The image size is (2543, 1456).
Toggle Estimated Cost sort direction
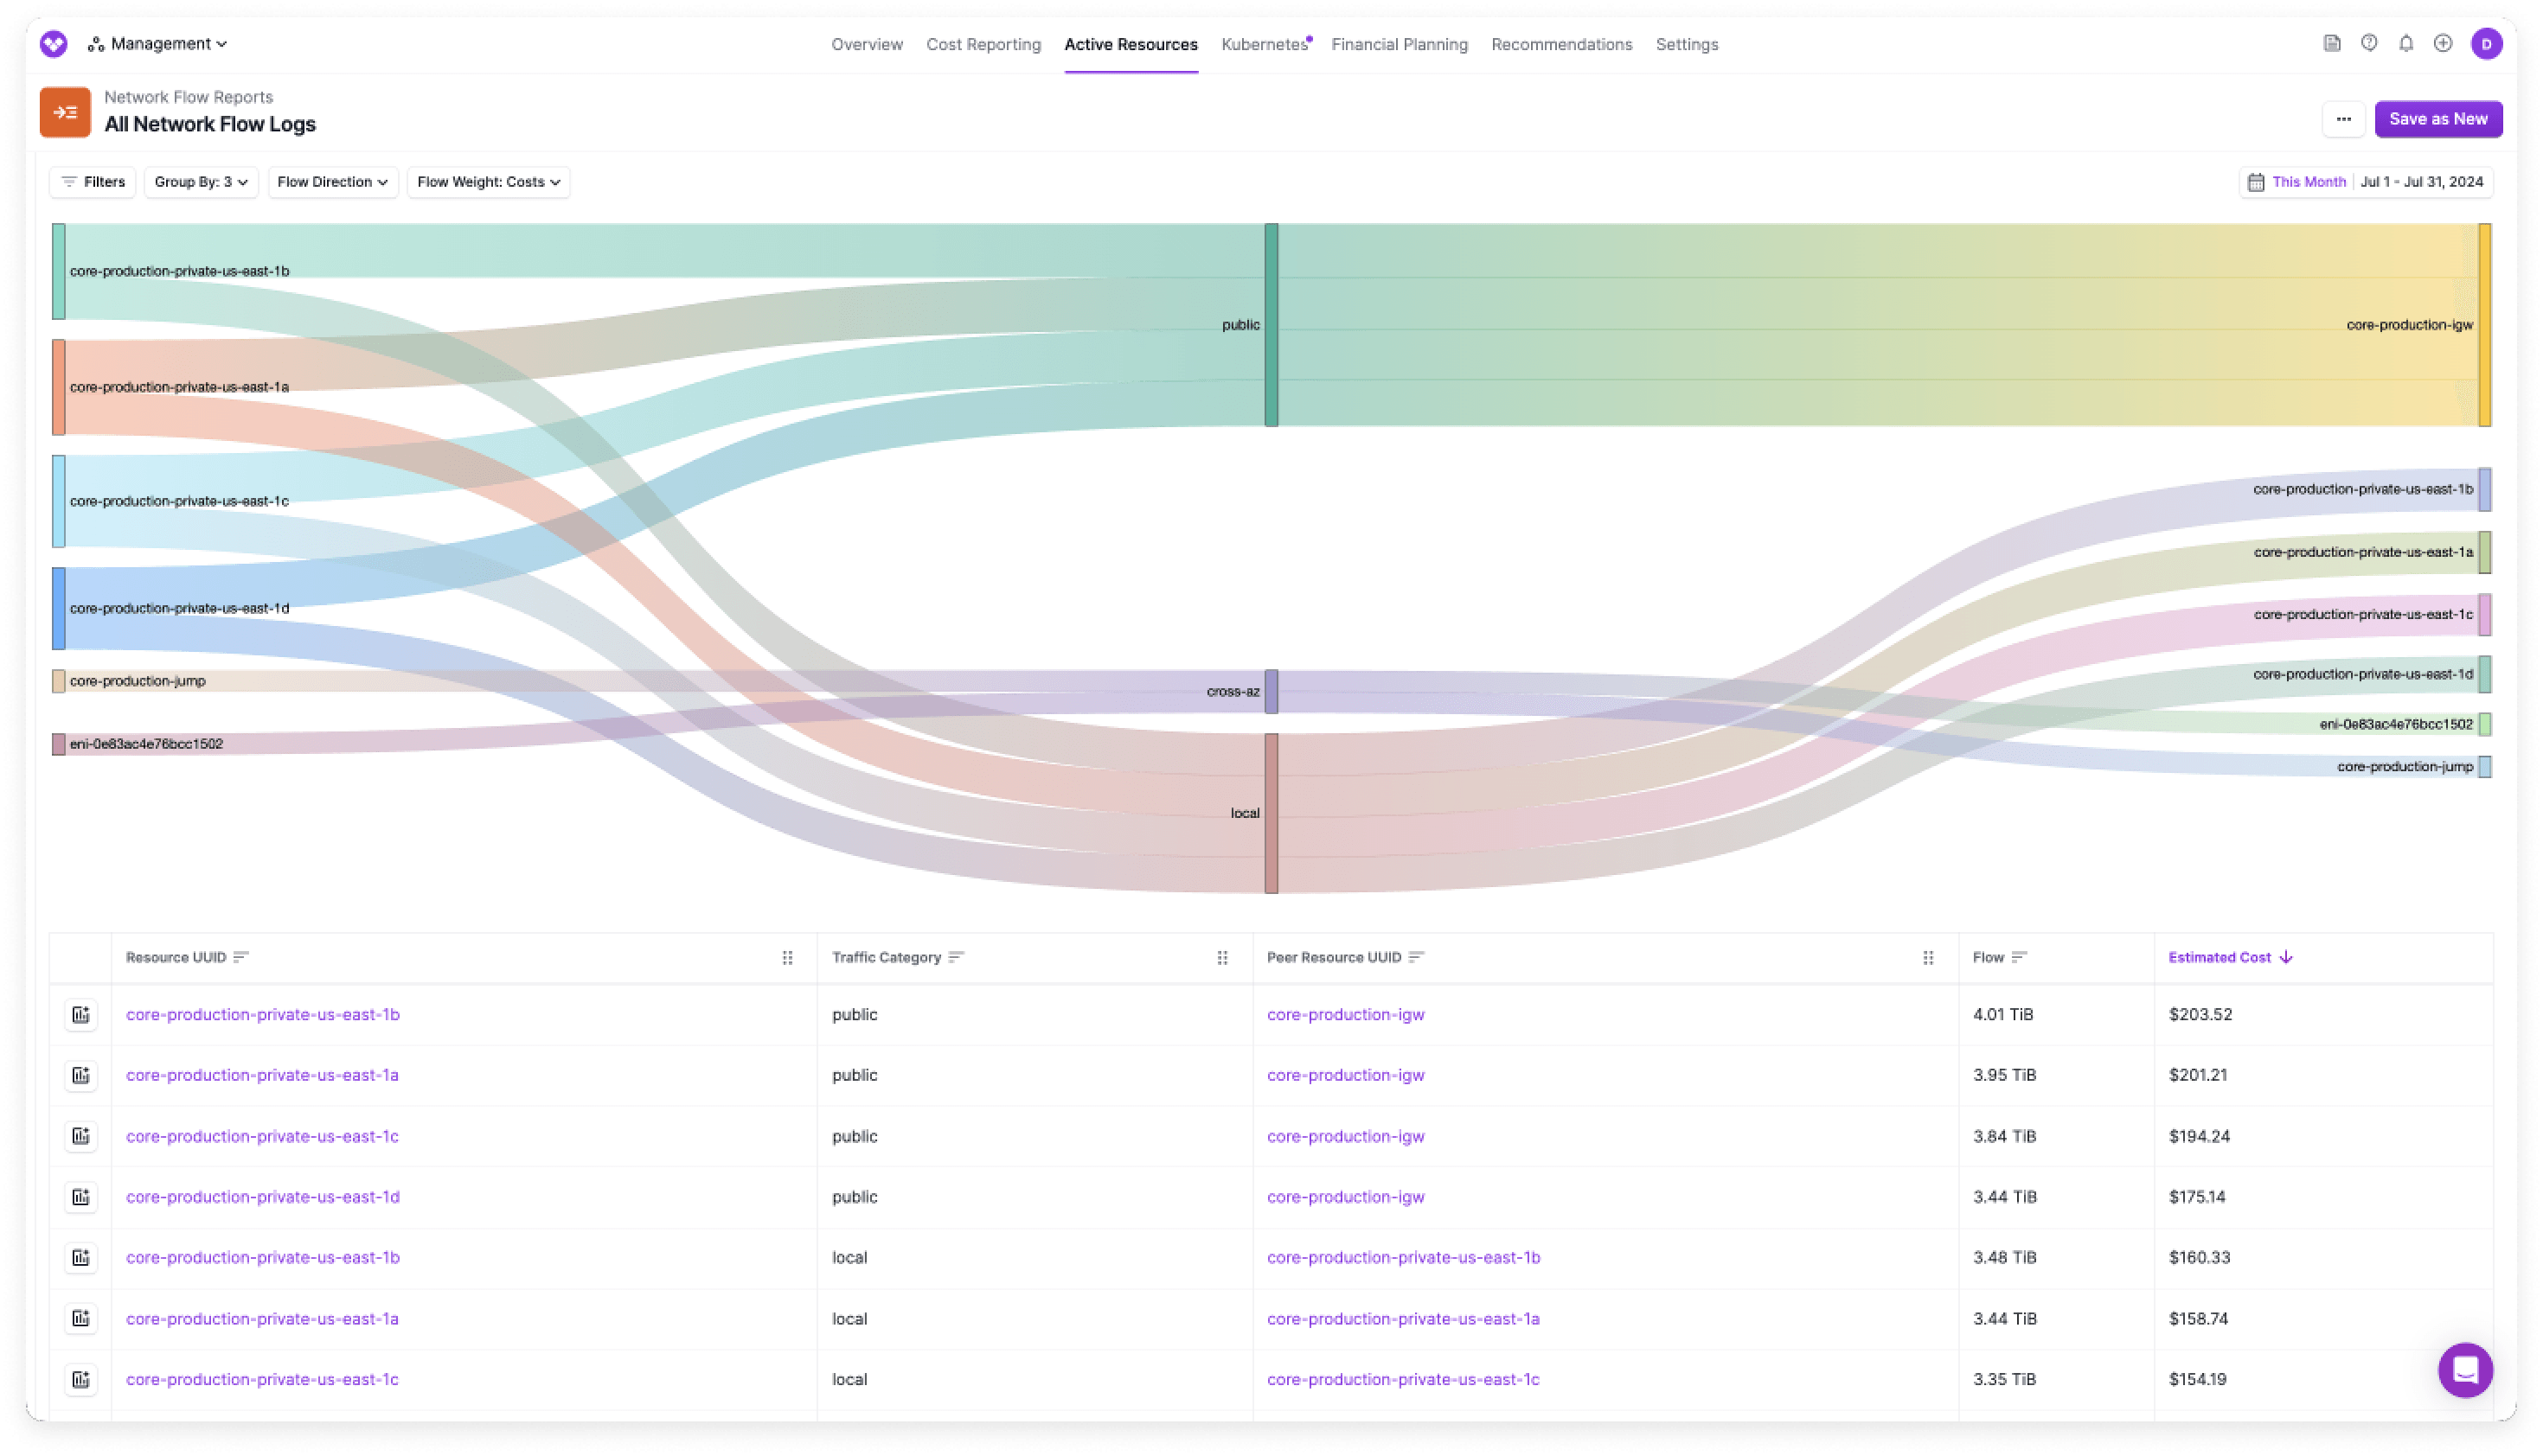click(2229, 957)
